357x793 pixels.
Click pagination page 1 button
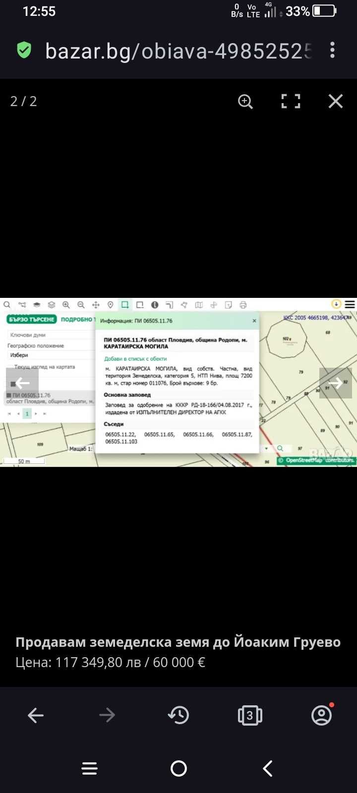(27, 413)
